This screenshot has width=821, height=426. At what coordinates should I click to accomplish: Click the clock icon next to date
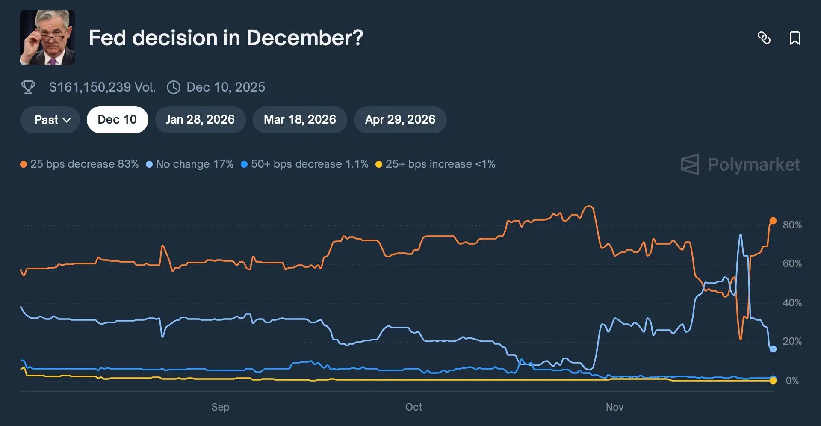click(173, 87)
